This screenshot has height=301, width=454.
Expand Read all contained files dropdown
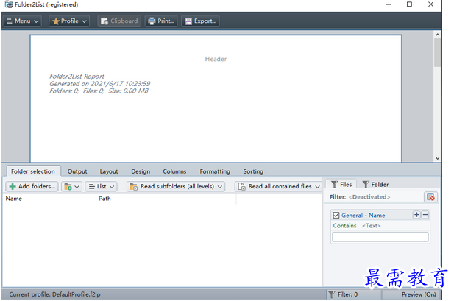(x=279, y=186)
